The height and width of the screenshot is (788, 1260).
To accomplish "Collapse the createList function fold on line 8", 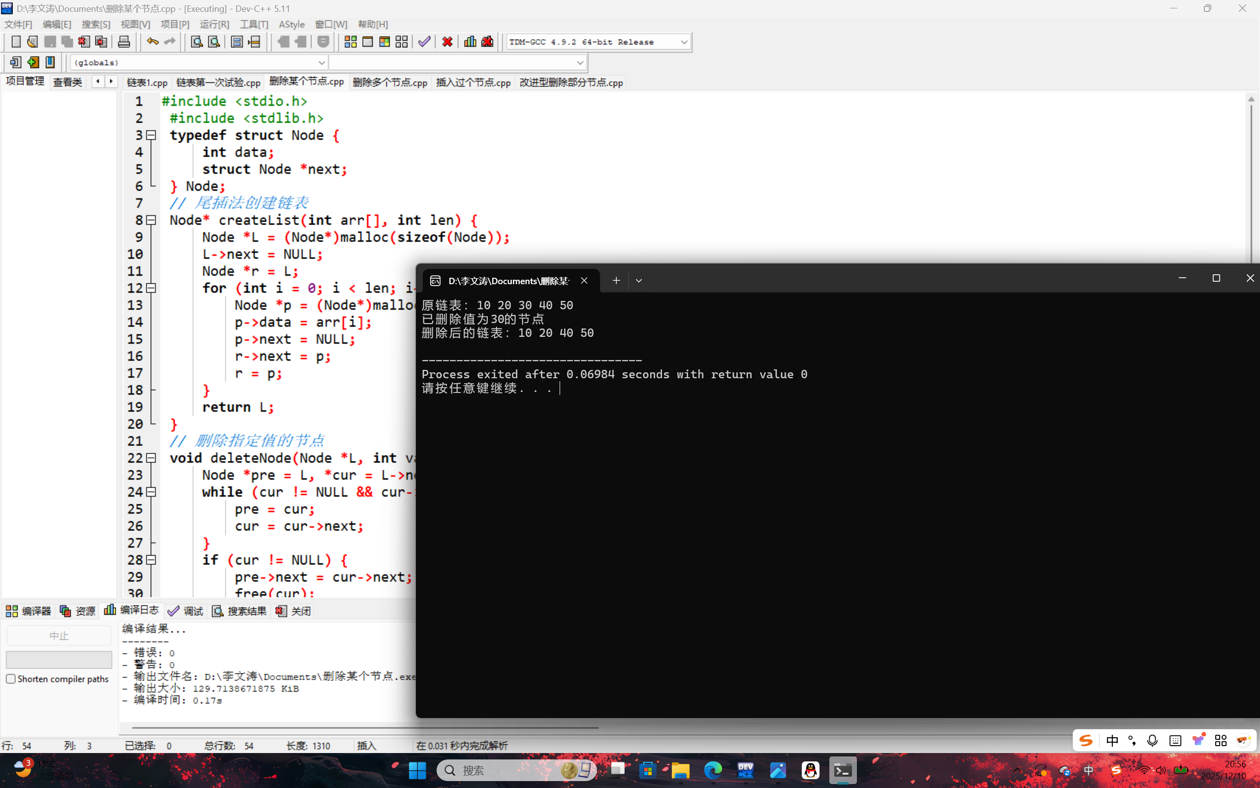I will pyautogui.click(x=151, y=221).
